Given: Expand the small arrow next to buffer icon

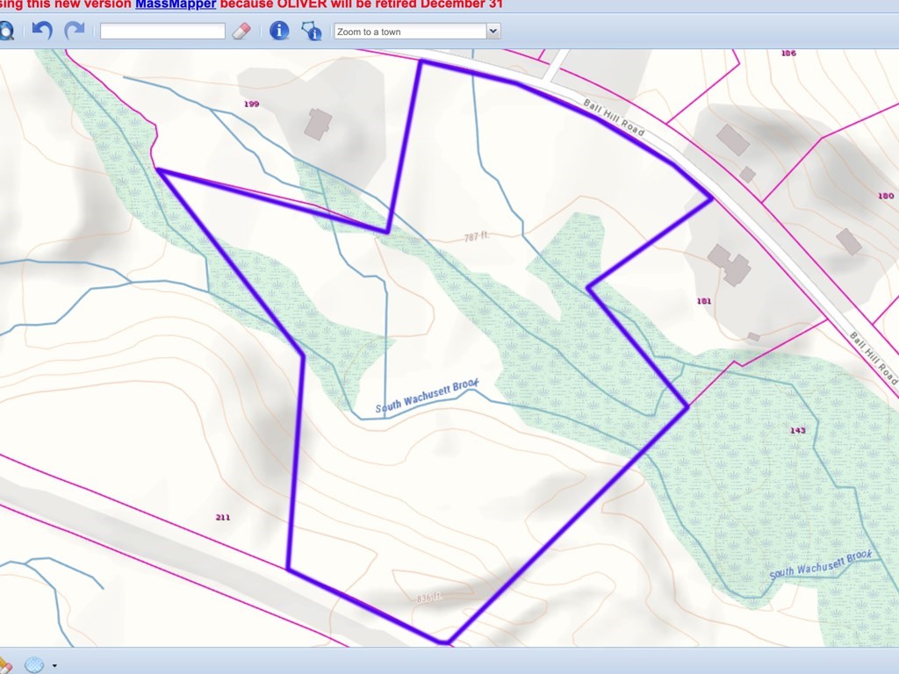Looking at the screenshot, I should coord(54,665).
